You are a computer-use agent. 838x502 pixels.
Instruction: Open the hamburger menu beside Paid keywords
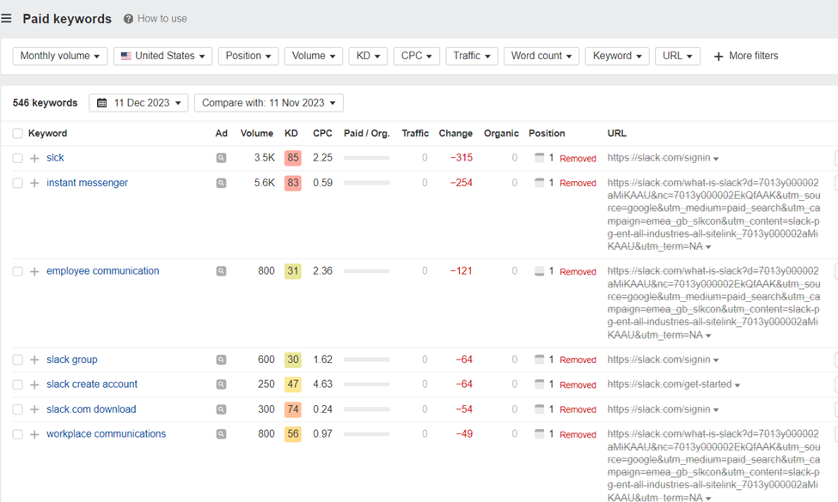[x=6, y=19]
